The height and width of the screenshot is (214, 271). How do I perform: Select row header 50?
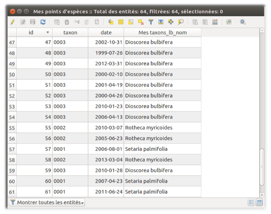12,75
